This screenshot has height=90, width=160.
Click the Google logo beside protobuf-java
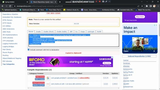(x=48, y=78)
